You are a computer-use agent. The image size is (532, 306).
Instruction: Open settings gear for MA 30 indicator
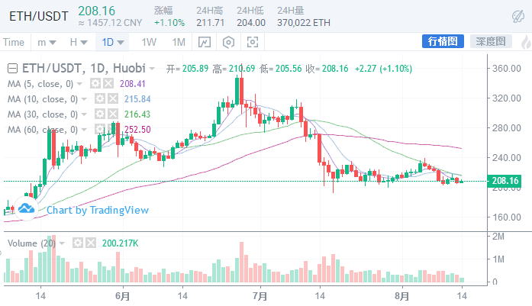coord(100,114)
